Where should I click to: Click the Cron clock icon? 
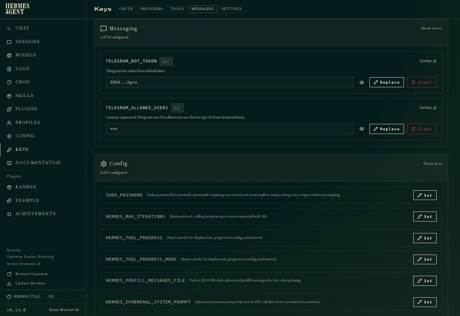point(9,82)
